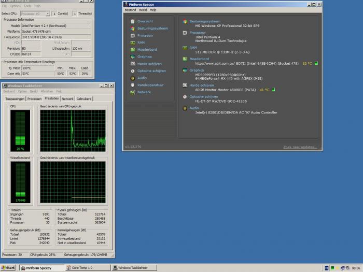
Task: Open the Audio icon in Speccy sidebar
Action: (133, 78)
